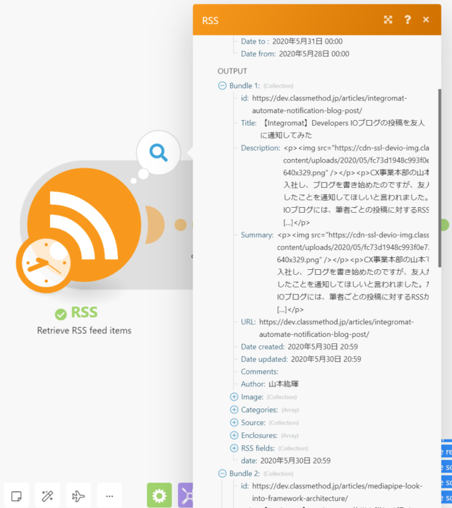Click the green success checkmark beside RSS
The image size is (452, 508).
[x=61, y=314]
